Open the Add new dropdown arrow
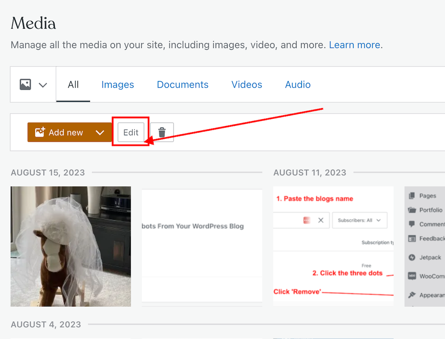 [100, 133]
